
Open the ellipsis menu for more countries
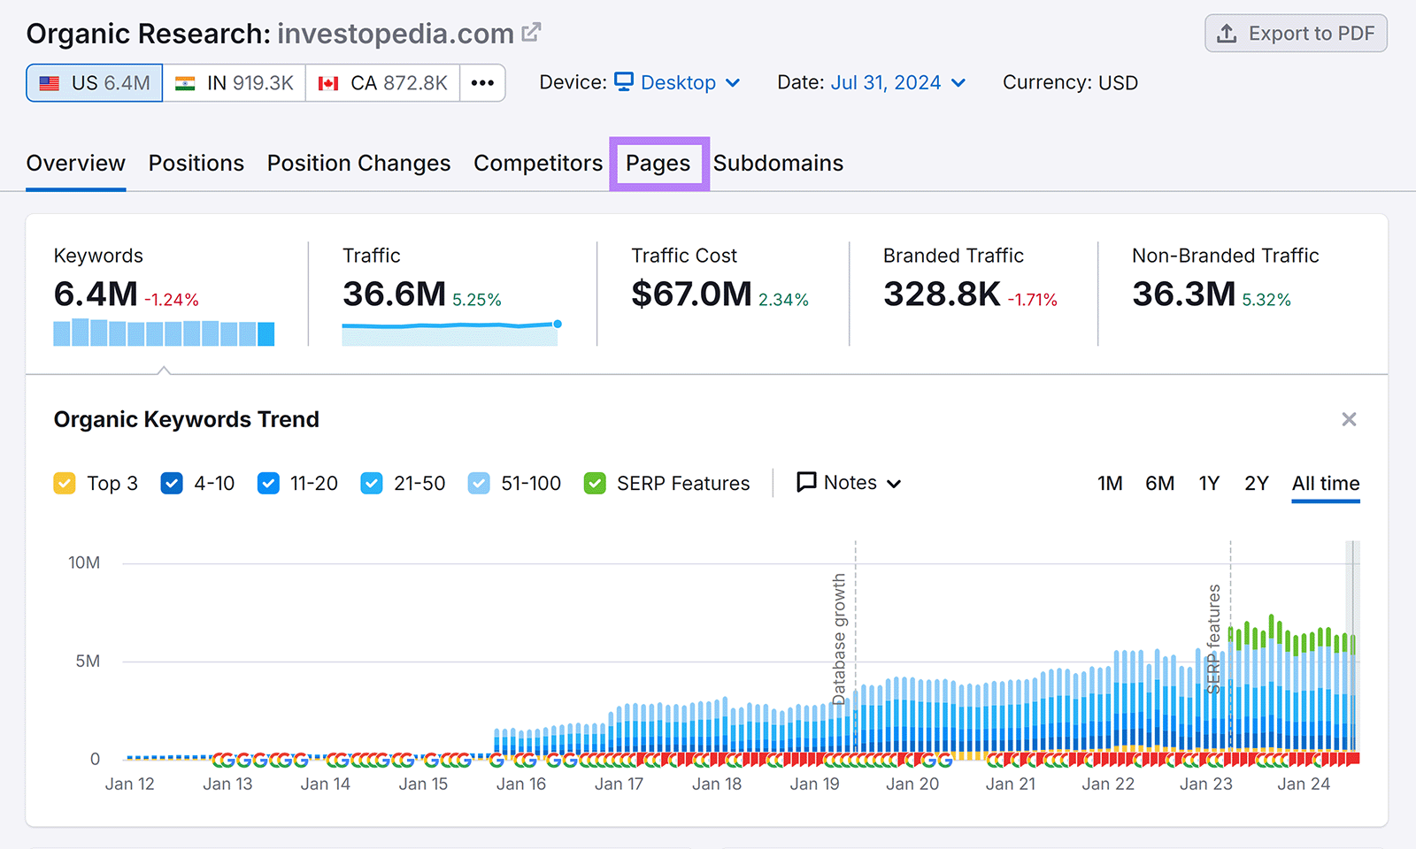coord(482,82)
